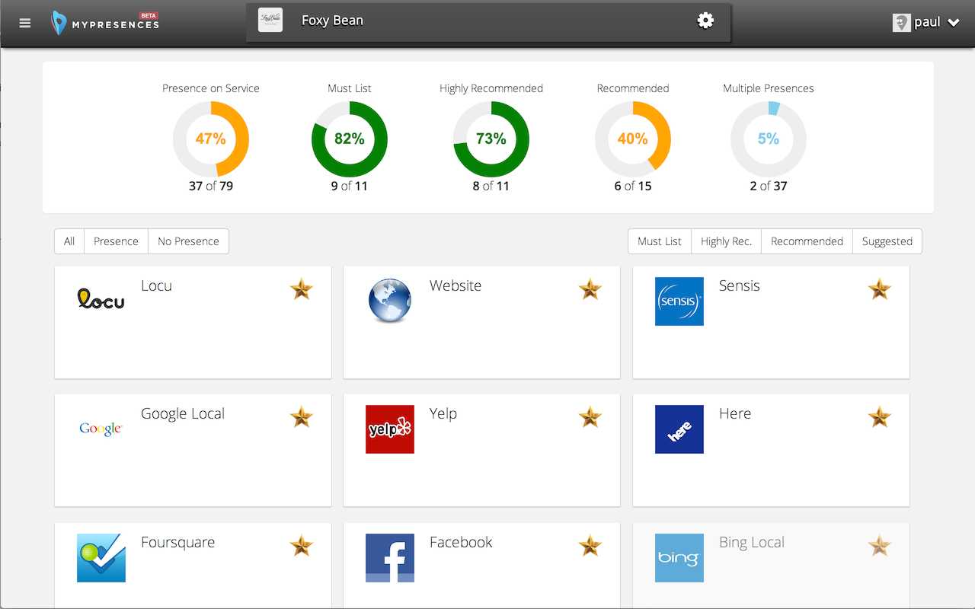This screenshot has width=975, height=609.
Task: Filter by Must List tab
Action: (x=660, y=241)
